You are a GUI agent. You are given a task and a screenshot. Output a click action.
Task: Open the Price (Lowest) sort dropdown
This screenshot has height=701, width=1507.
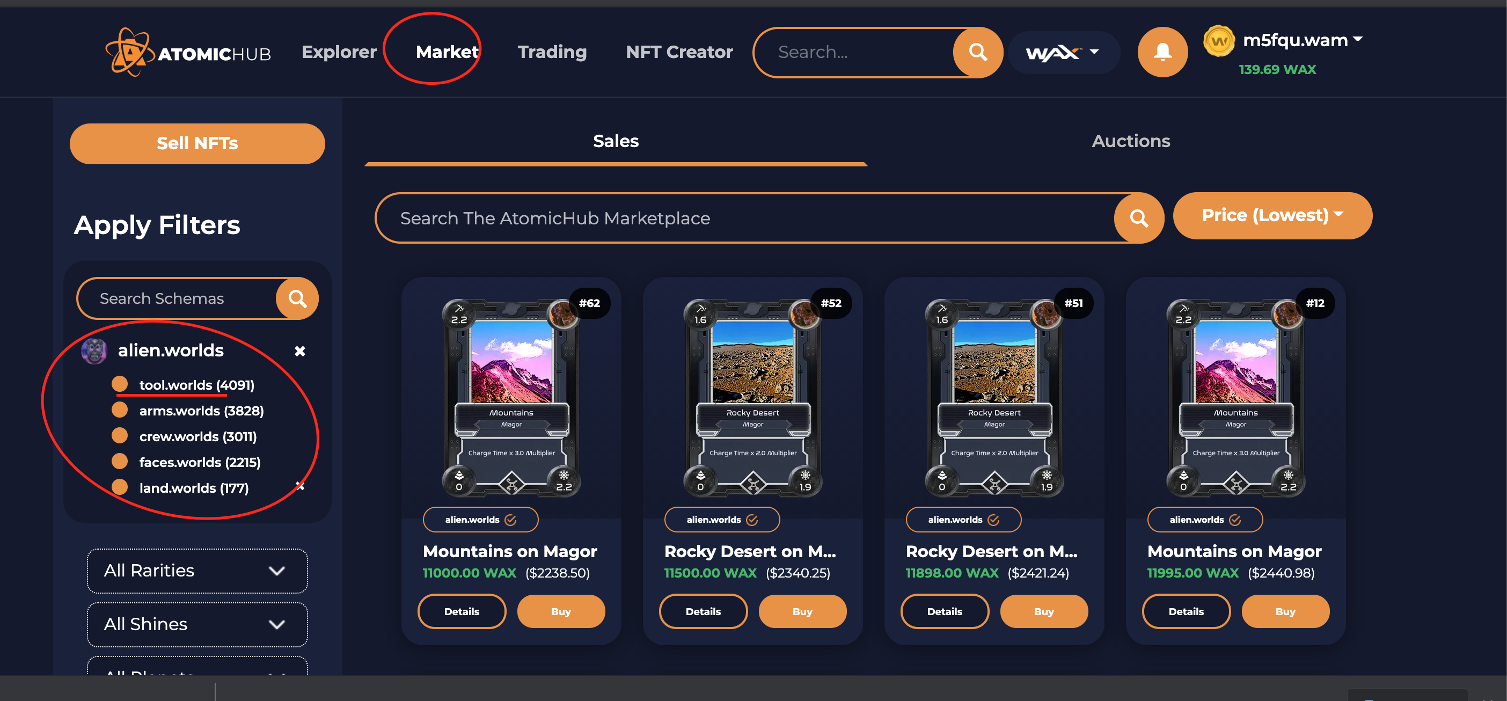pyautogui.click(x=1272, y=215)
